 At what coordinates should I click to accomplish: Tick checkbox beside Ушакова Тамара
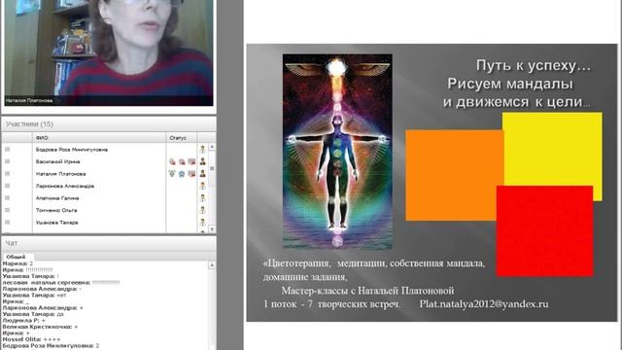(x=8, y=223)
